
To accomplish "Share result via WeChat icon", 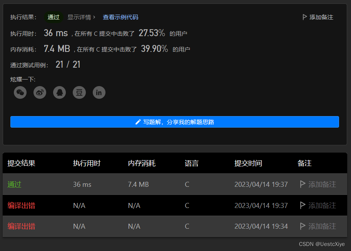I will (20, 93).
